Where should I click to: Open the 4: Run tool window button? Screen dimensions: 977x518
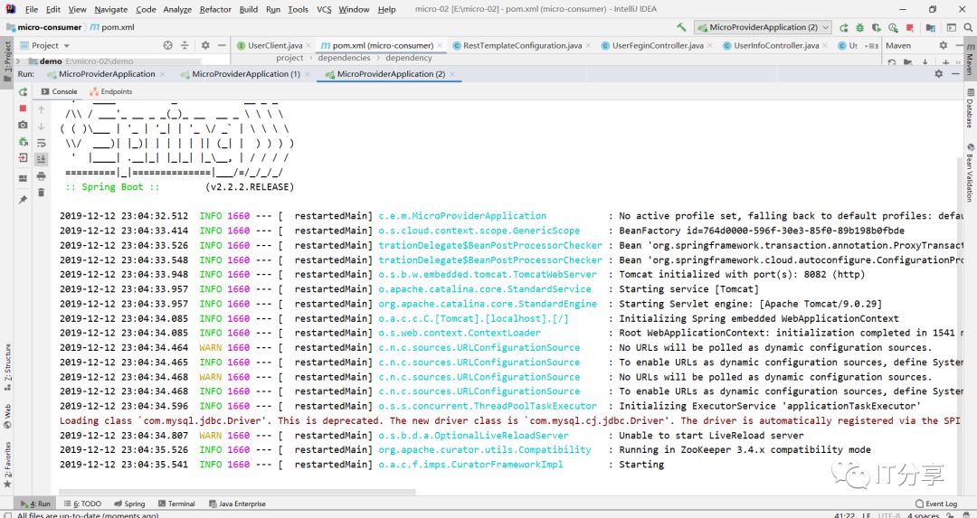click(35, 504)
